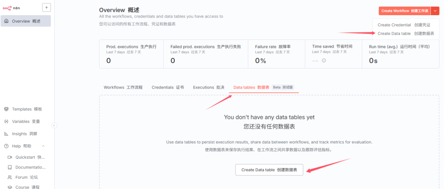Viewport: 444px width, 189px height.
Task: Click the Templates box icon
Action: click(x=6, y=109)
